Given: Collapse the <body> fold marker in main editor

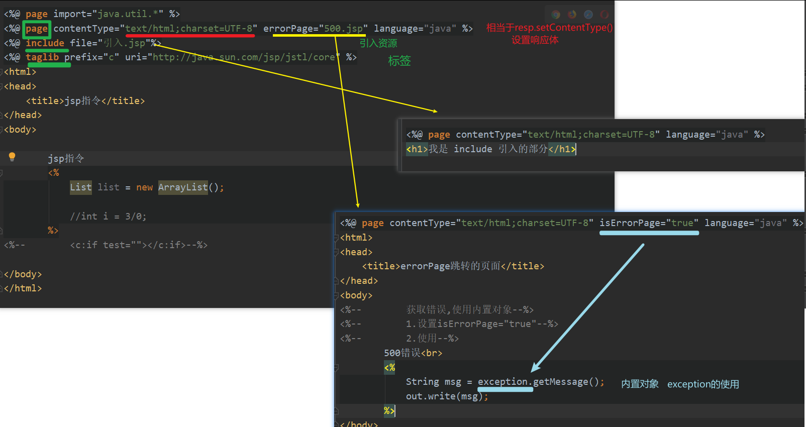Looking at the screenshot, I should (x=2, y=130).
